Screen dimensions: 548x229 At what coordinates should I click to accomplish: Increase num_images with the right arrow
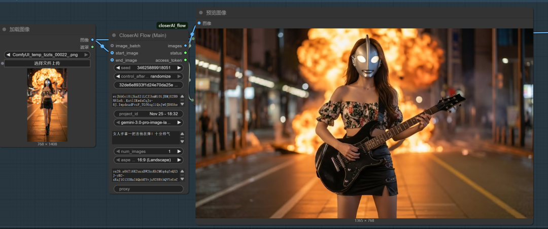(x=179, y=151)
